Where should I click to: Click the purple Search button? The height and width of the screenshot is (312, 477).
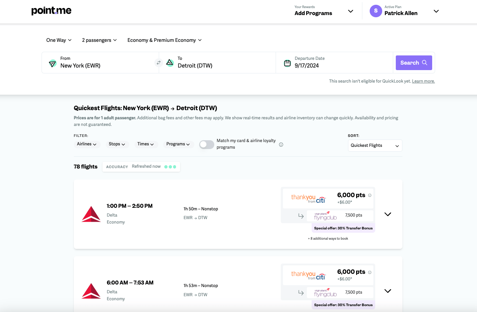[414, 63]
